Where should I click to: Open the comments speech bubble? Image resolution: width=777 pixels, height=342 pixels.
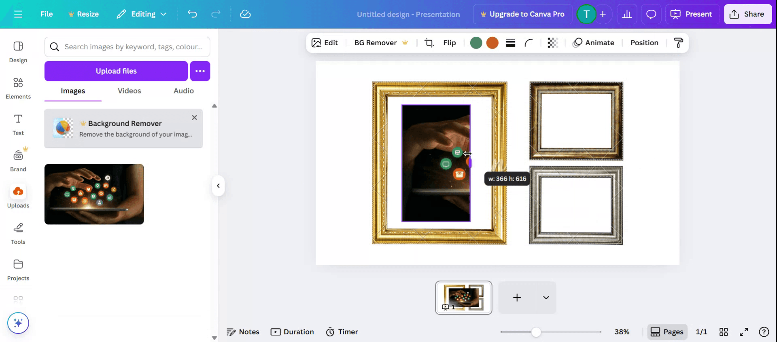coord(651,14)
